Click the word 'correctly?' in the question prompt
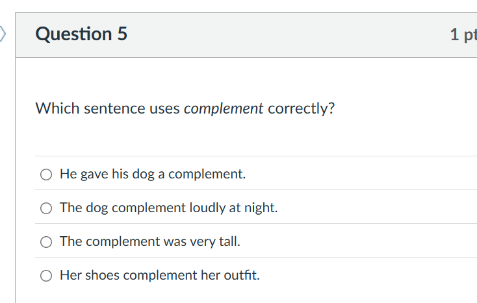The image size is (477, 303). click(301, 108)
